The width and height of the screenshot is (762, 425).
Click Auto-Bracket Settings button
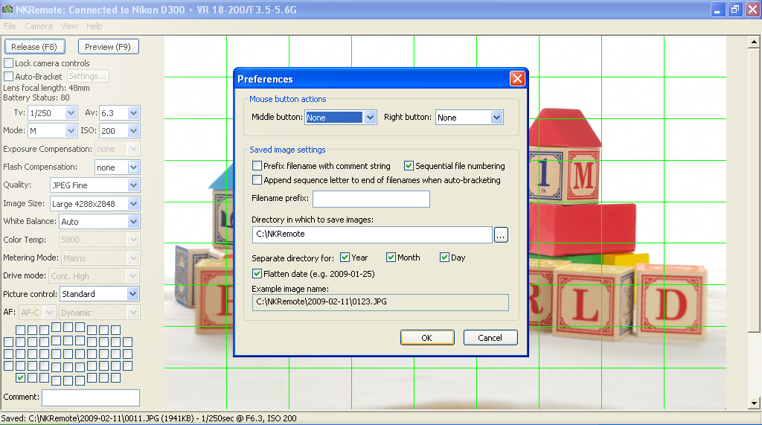coord(88,77)
